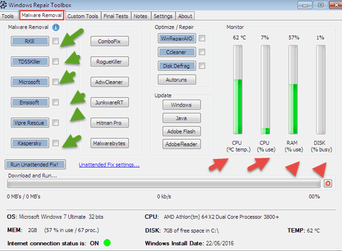Select the Malware Removal tab
The image size is (342, 251).
[x=42, y=15]
